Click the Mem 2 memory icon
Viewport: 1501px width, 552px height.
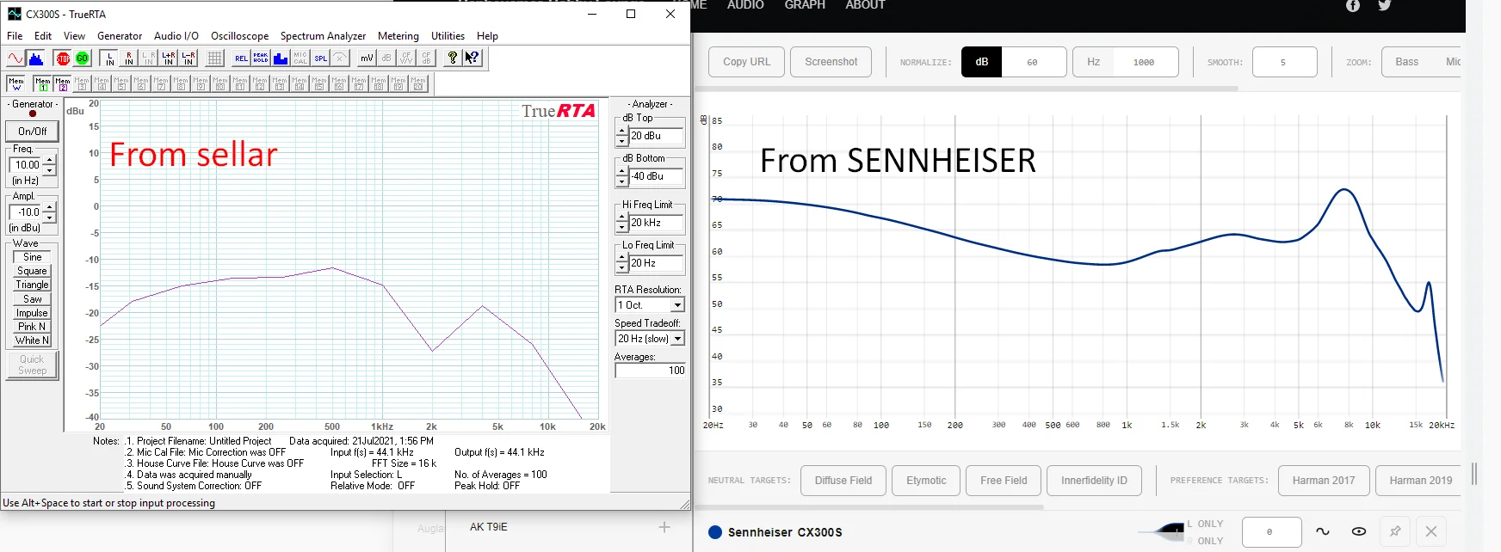click(x=62, y=84)
